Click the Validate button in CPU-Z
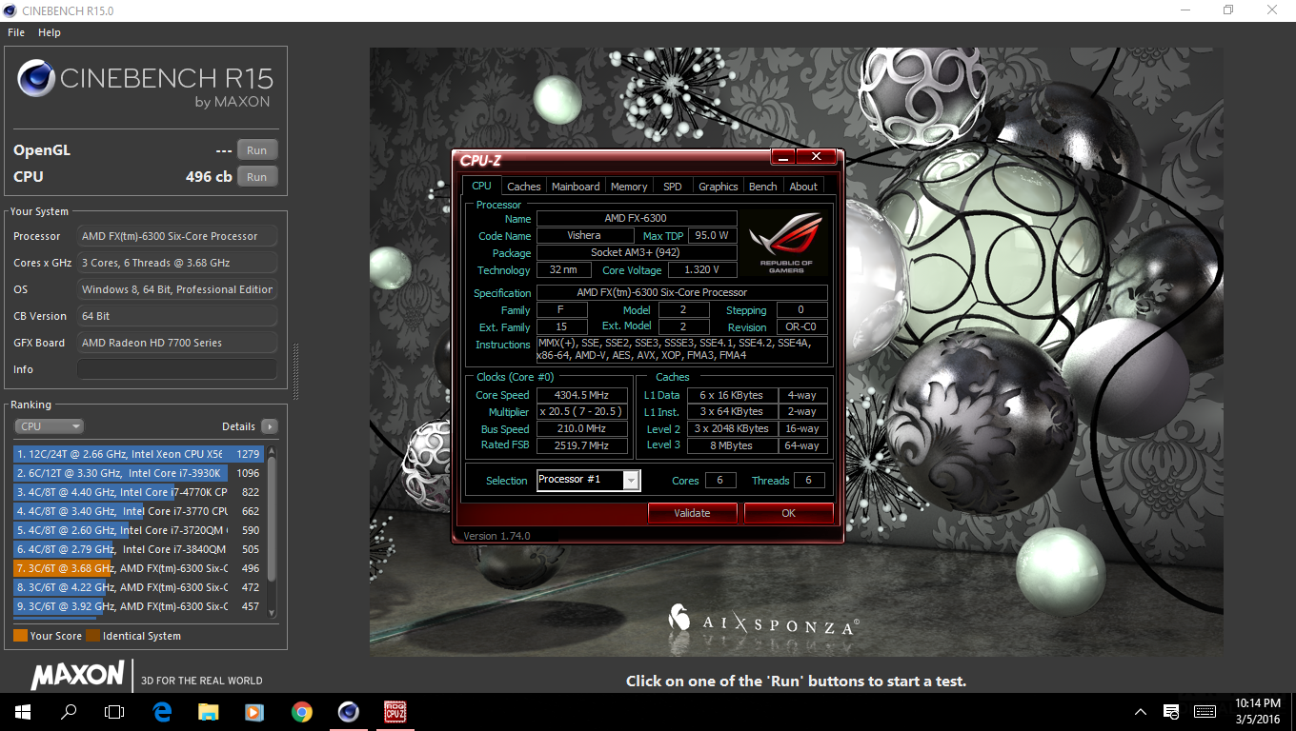Image resolution: width=1296 pixels, height=731 pixels. pos(692,513)
